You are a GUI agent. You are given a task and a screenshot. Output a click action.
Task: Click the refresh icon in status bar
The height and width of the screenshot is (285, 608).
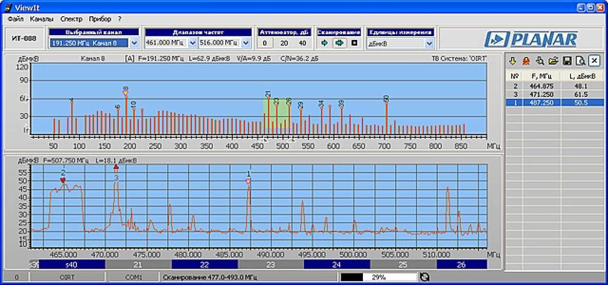point(424,277)
